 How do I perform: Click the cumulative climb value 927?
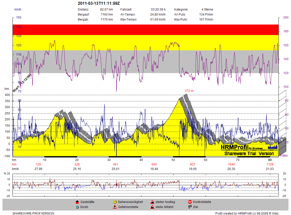tap(193, 164)
